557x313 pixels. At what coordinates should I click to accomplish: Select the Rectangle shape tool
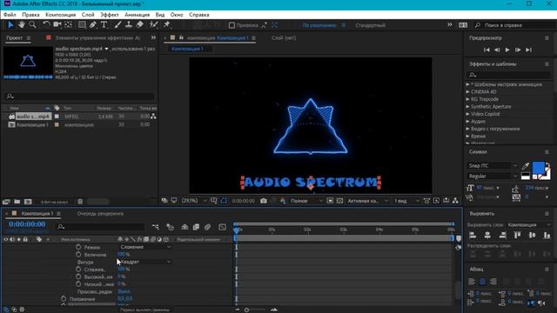[x=82, y=25]
